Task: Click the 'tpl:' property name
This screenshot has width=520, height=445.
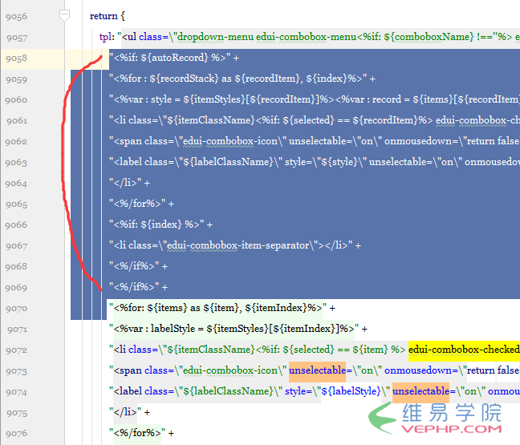Action: 107,37
